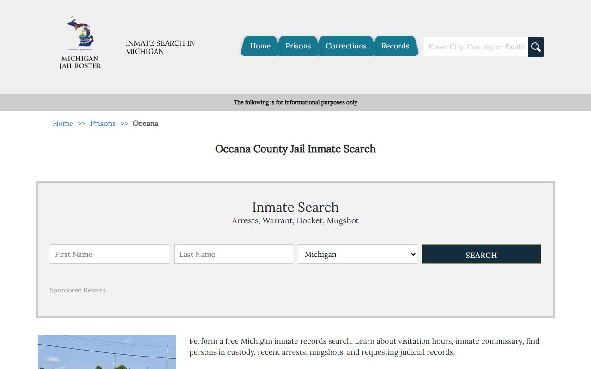
Task: Click into the Last Name field
Action: click(234, 254)
